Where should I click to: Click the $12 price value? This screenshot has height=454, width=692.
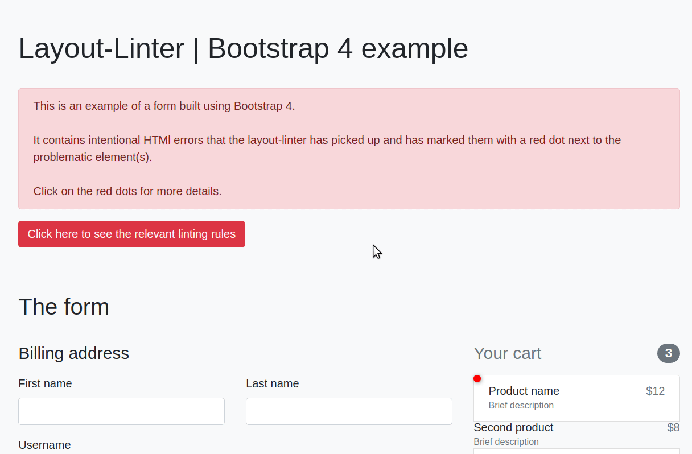point(655,391)
